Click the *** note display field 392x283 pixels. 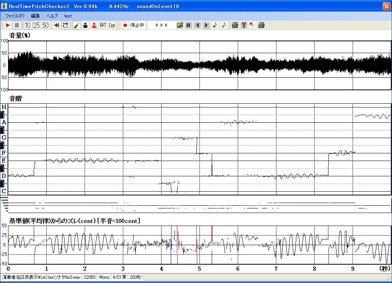pyautogui.click(x=161, y=25)
